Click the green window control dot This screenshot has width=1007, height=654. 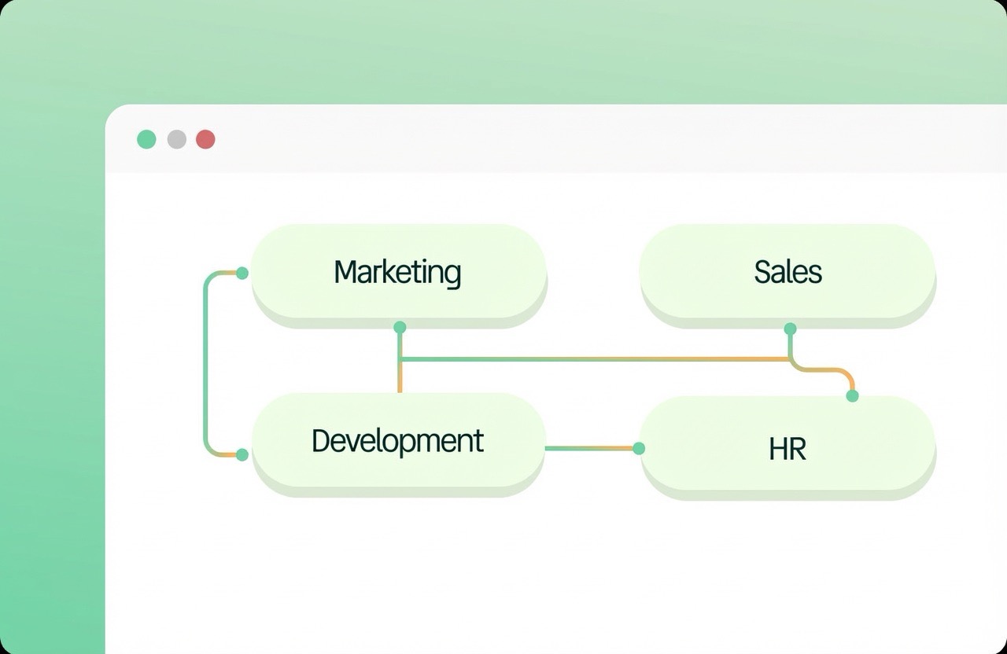[146, 139]
